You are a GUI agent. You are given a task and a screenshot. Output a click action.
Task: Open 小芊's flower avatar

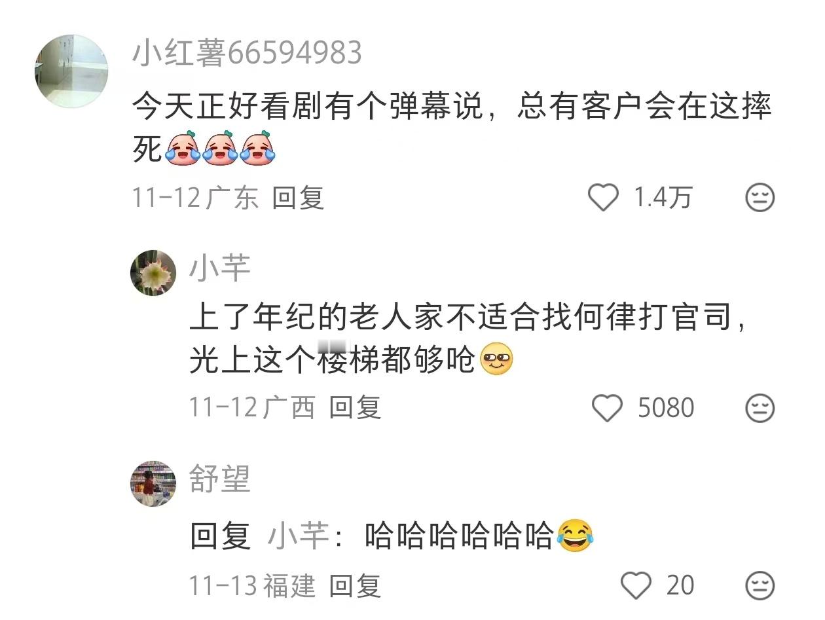[x=153, y=272]
